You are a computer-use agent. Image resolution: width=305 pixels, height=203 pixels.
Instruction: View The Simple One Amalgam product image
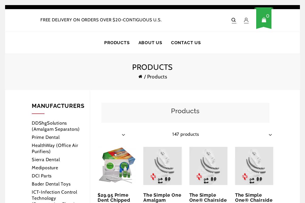[162, 166]
